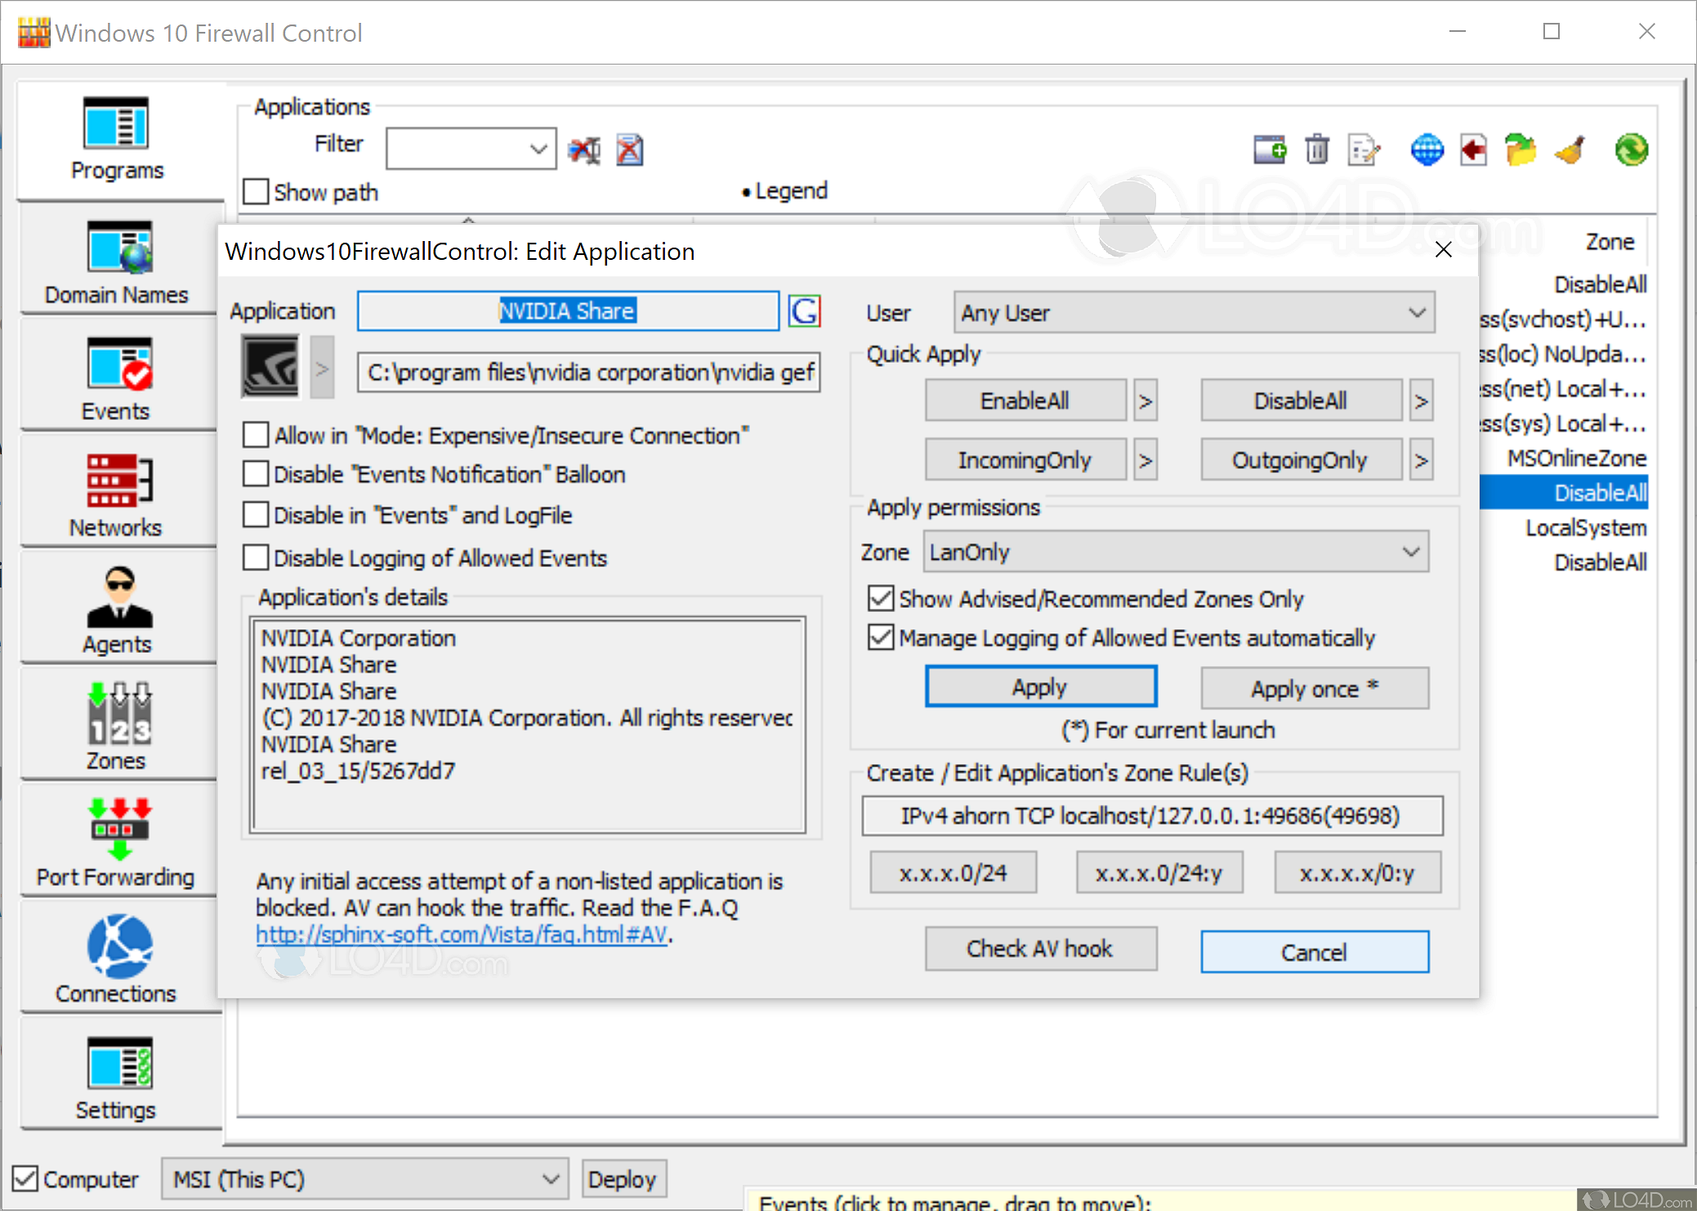Click the delete application toolbar icon
Screen dimensions: 1697x1211
[x=1316, y=150]
